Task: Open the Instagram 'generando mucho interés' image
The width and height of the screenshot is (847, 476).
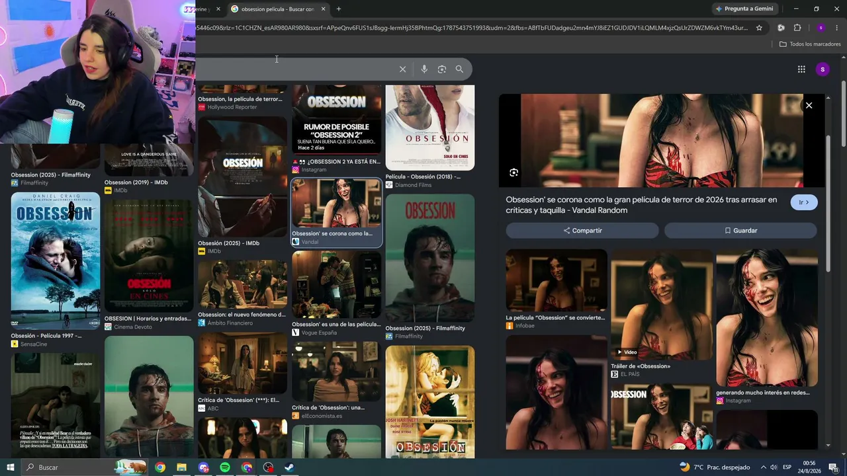Action: point(767,318)
